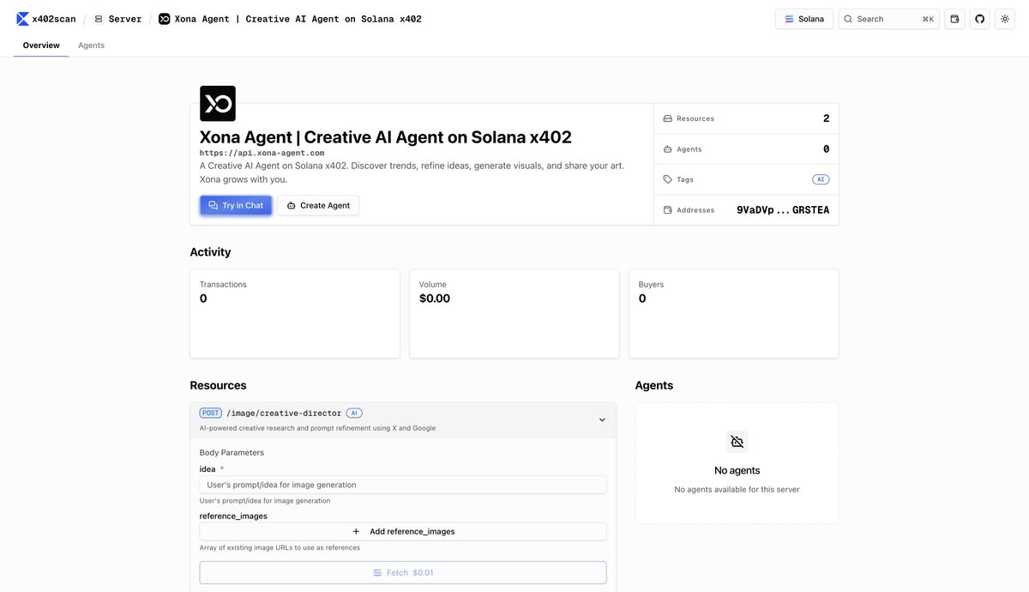Image resolution: width=1029 pixels, height=592 pixels.
Task: Click the POST method badge
Action: click(x=210, y=413)
